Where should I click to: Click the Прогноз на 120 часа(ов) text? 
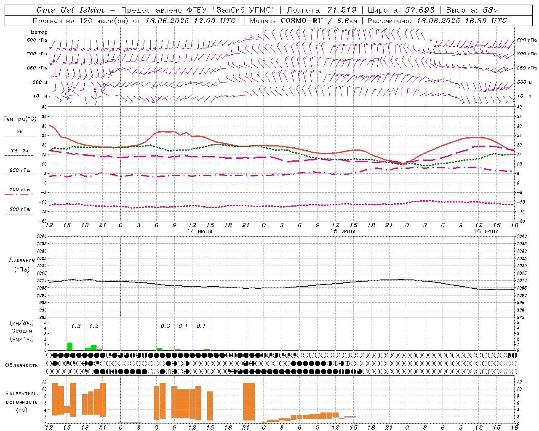(x=81, y=21)
